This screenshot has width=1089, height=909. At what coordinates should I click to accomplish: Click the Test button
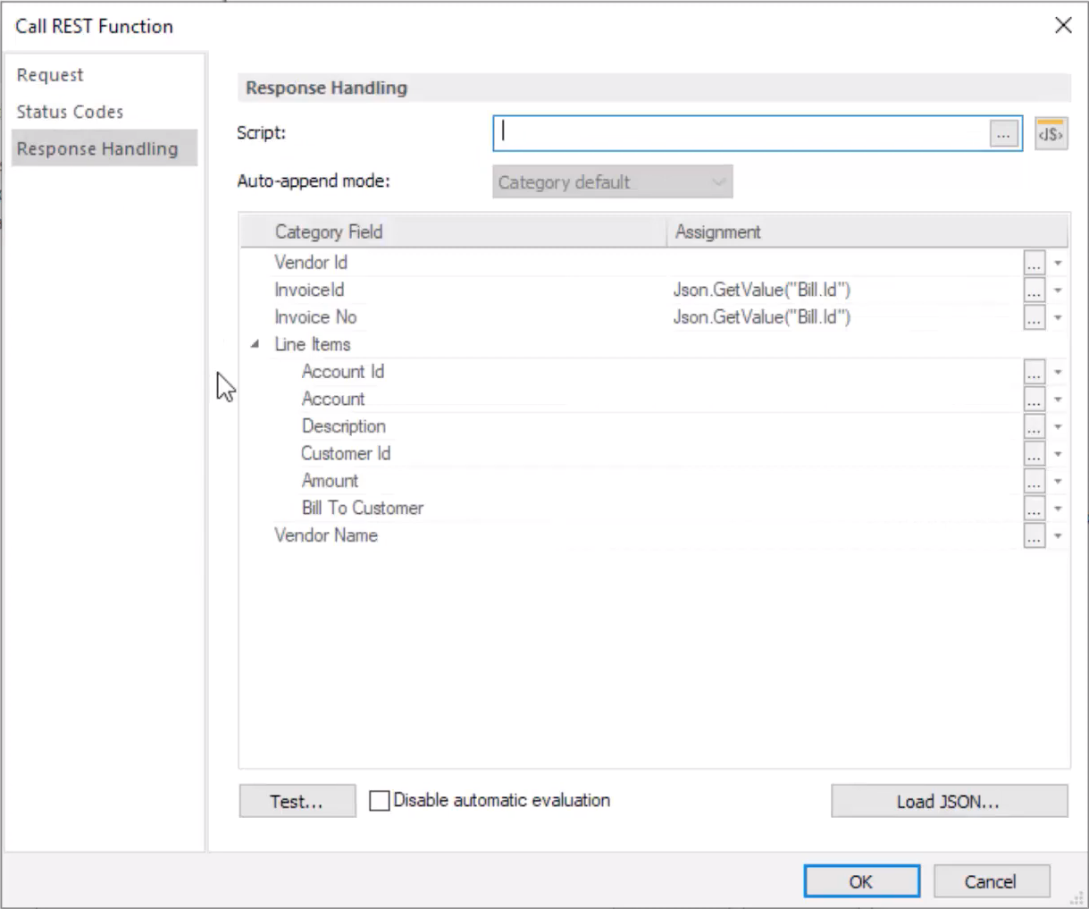click(x=297, y=801)
